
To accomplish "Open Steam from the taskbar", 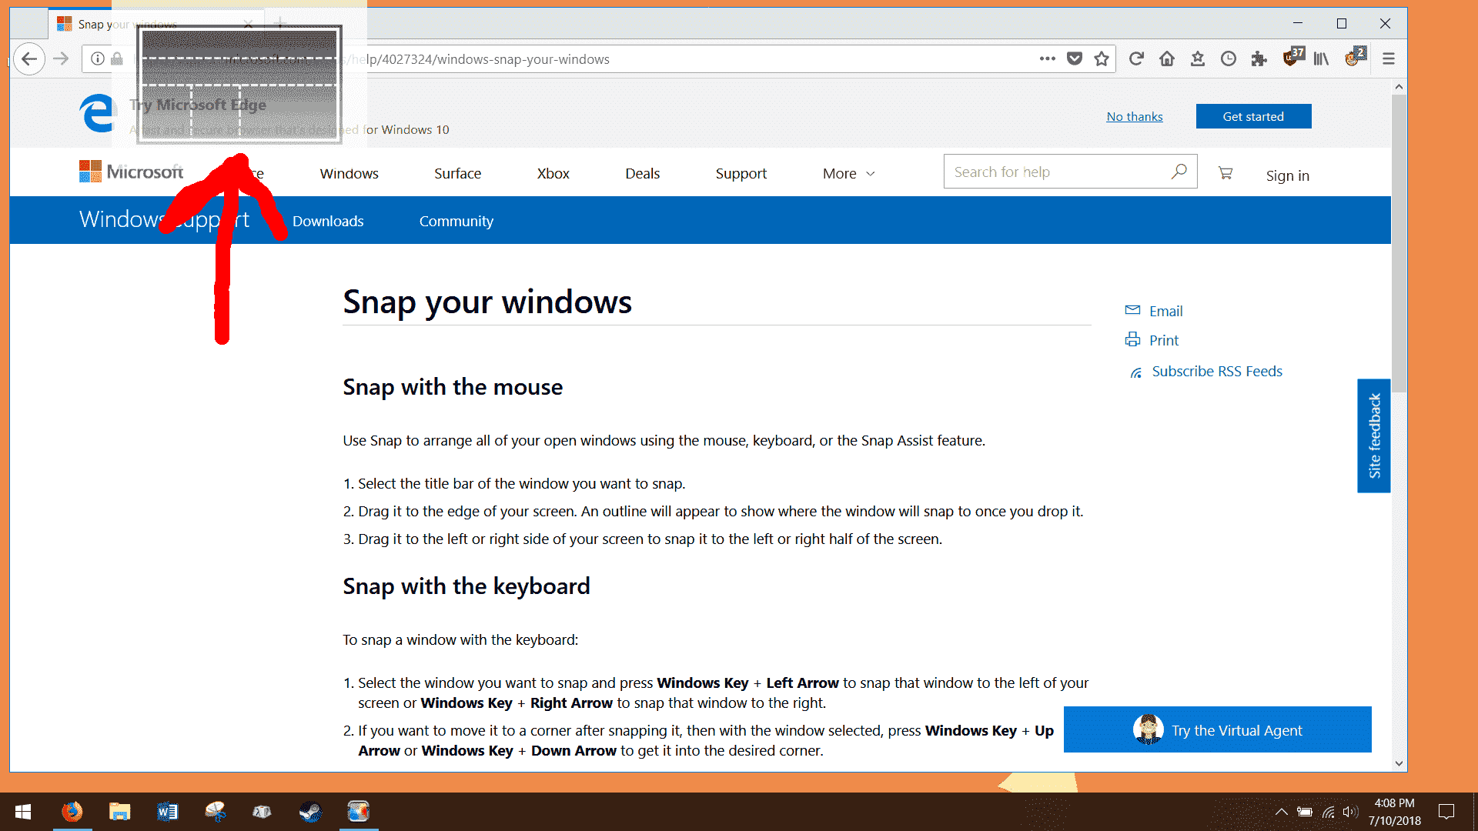I will (310, 811).
